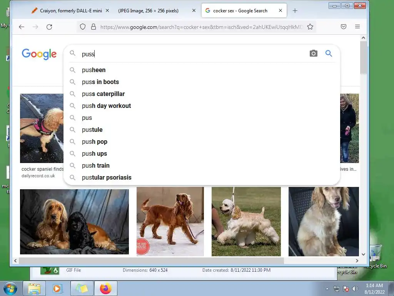Viewport: 394px width, 296px height.
Task: Choose the 'puss in boots' suggestion
Action: coord(202,82)
